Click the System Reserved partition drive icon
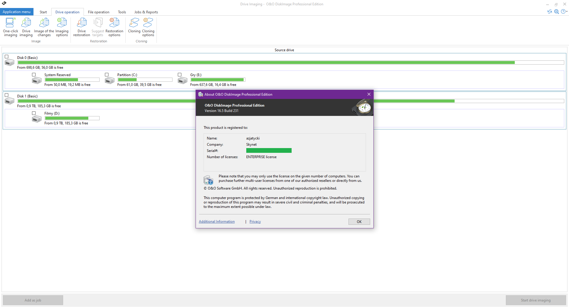The width and height of the screenshot is (569, 308). tap(37, 80)
